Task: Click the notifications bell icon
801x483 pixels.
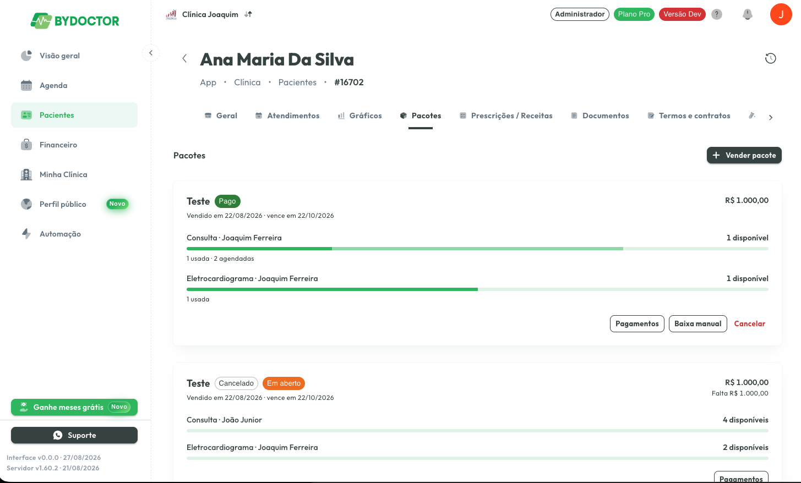Action: 747,14
